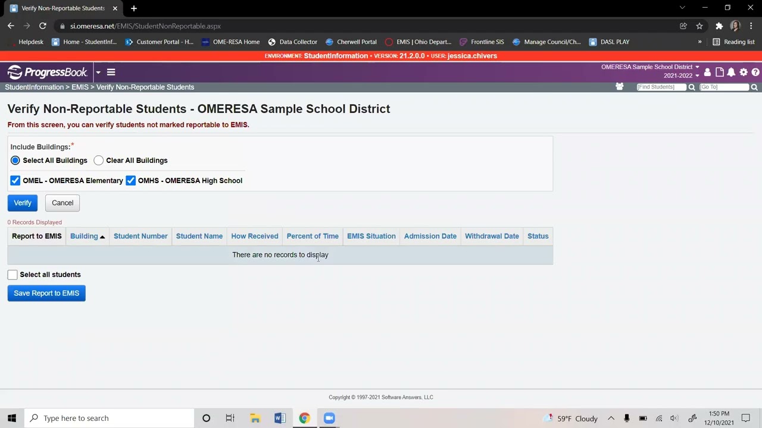This screenshot has width=762, height=428.
Task: Open the Data Collector bookmark
Action: pos(293,42)
